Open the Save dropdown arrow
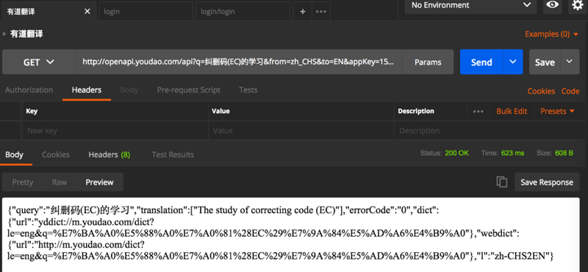This screenshot has height=272, width=588. click(569, 62)
